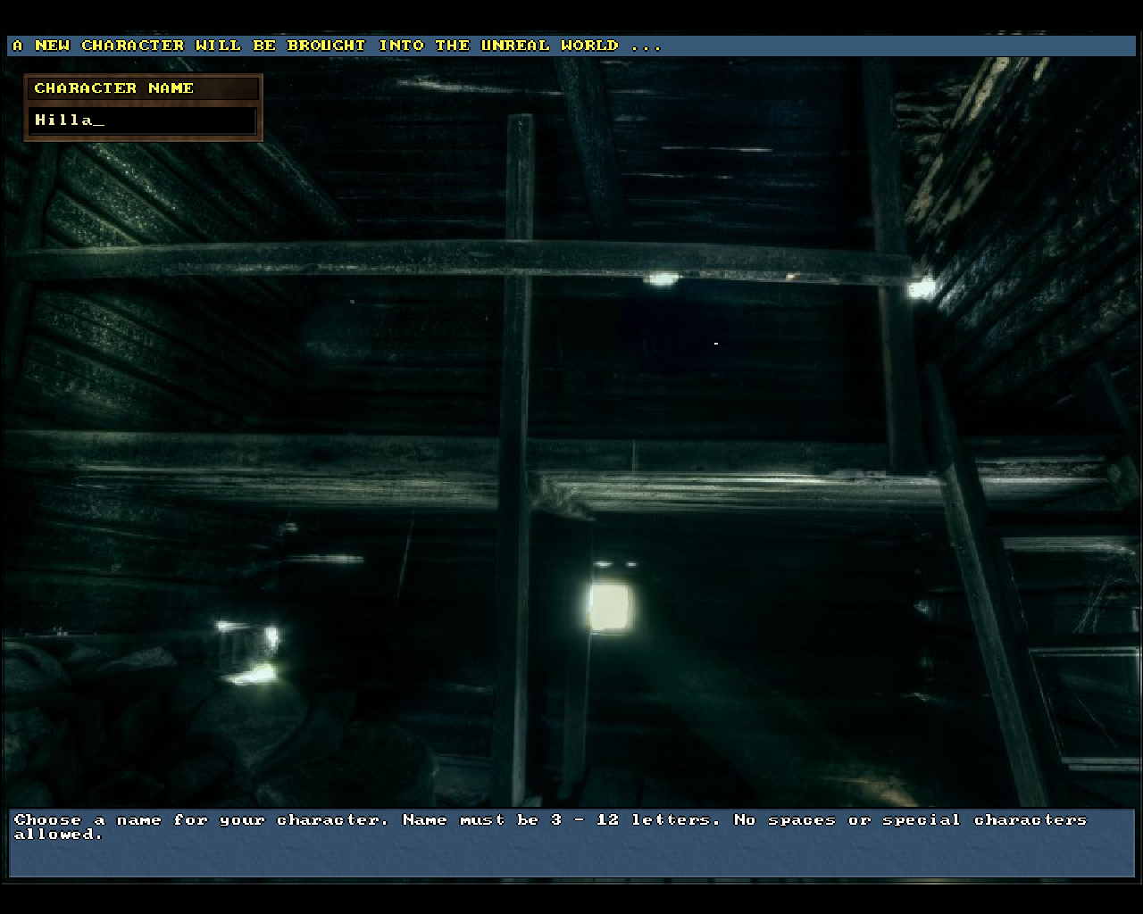
Task: Click the tiny white dot in the dark center
Action: click(x=715, y=343)
